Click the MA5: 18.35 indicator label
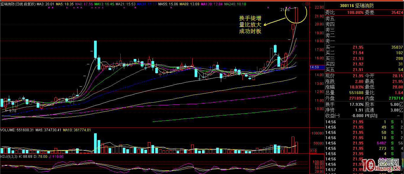This screenshot has height=174, width=404. (x=64, y=4)
